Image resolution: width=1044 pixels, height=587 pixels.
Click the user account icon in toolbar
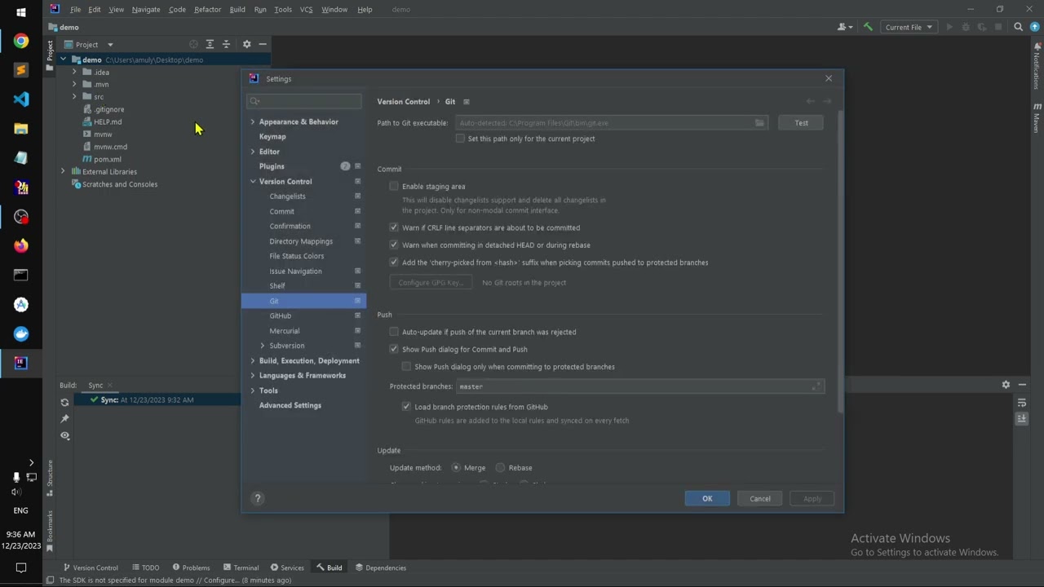845,27
